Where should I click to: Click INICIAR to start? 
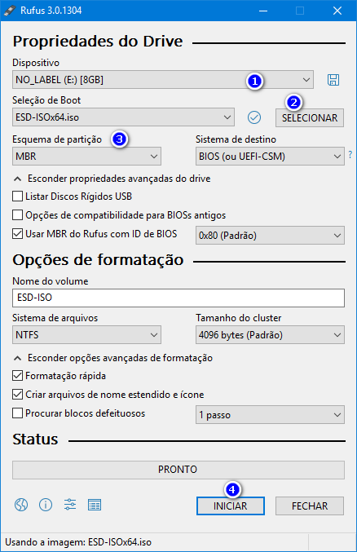[x=230, y=506]
